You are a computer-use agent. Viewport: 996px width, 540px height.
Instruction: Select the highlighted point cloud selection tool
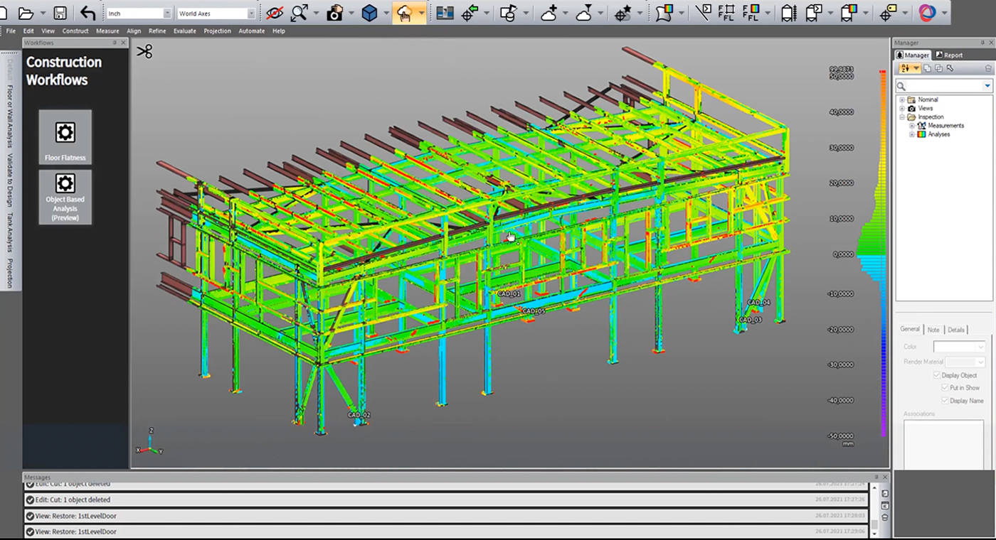[x=406, y=12]
